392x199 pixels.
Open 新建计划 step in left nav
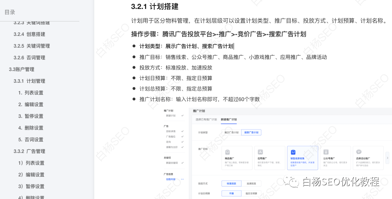tap(171, 115)
